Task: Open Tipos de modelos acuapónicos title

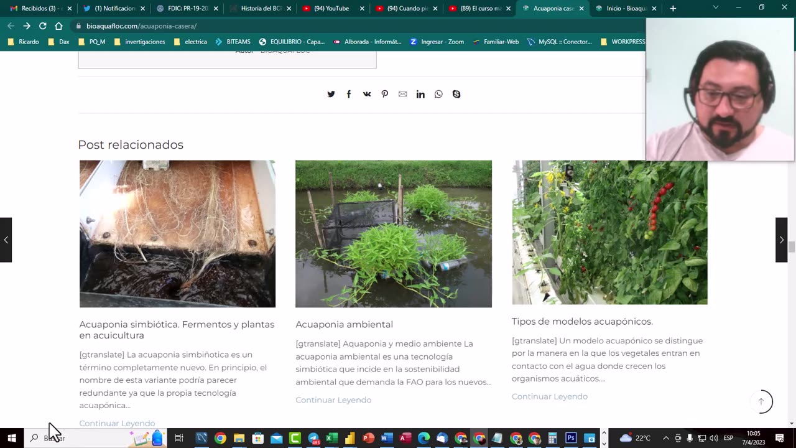Action: pos(582,321)
